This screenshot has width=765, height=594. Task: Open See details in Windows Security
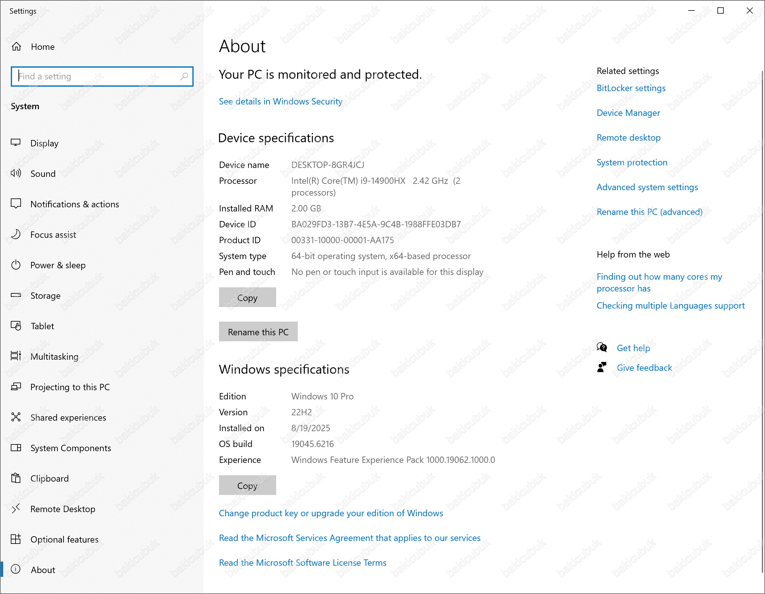point(281,102)
